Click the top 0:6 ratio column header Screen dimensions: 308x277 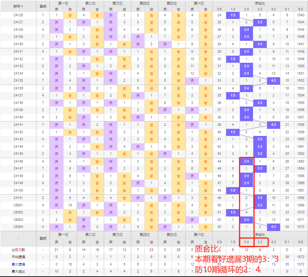219,9
